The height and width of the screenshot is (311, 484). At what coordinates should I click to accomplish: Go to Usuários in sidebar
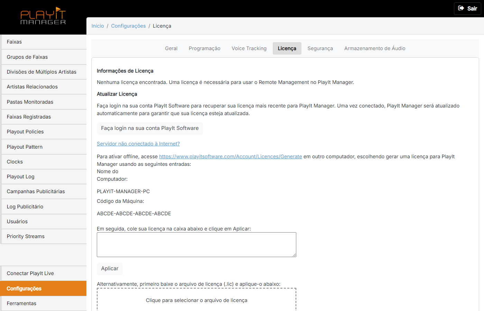pos(44,222)
